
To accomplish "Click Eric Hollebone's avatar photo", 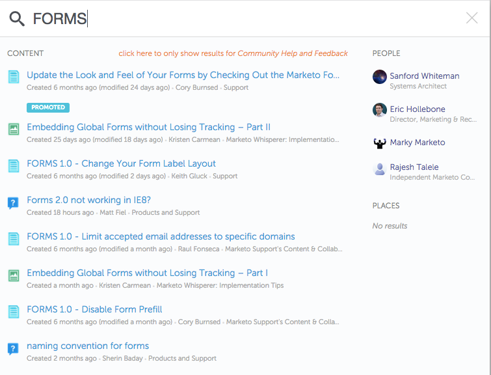I will 380,110.
